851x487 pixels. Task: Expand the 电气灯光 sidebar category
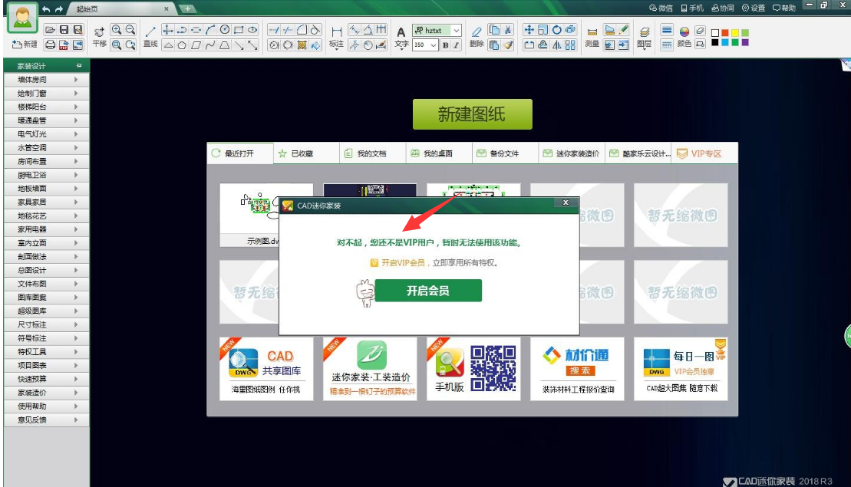tap(46, 134)
